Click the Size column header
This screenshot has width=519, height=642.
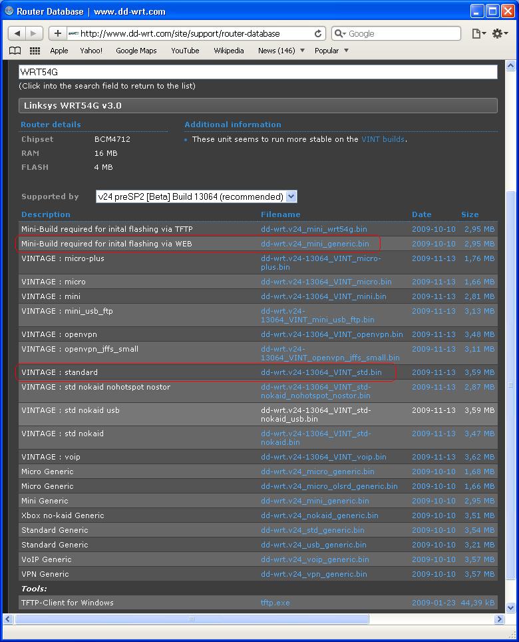[470, 214]
